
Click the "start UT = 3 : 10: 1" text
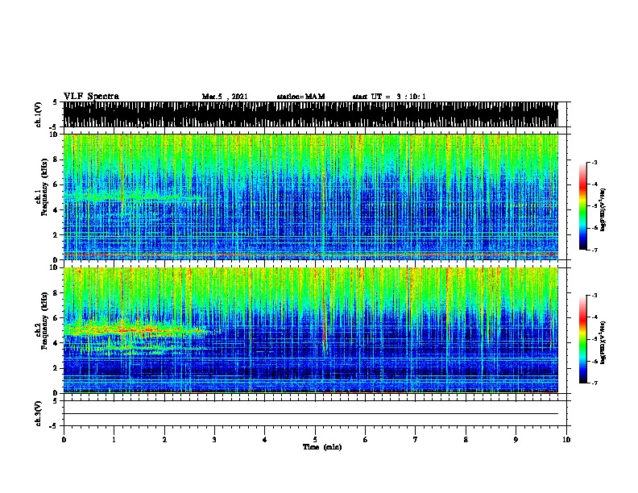(x=389, y=97)
